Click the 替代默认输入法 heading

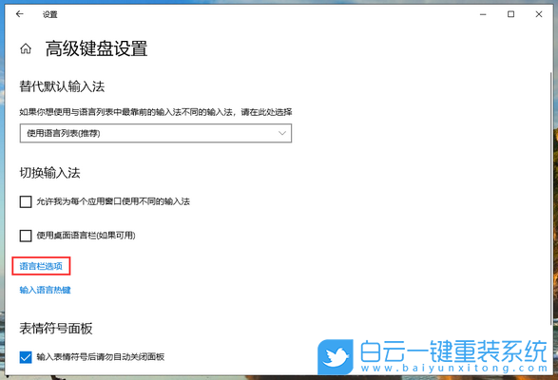click(62, 86)
